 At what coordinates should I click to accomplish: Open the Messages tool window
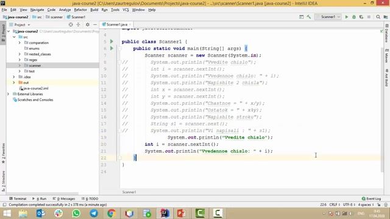64,199
